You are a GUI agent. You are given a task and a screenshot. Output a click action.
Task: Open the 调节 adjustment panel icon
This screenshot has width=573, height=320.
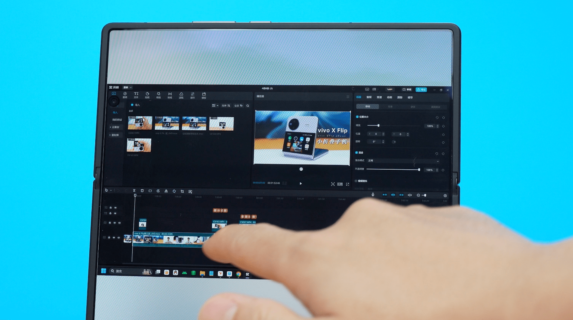coord(192,96)
